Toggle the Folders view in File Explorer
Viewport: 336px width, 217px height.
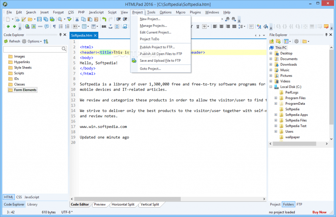coord(288,204)
